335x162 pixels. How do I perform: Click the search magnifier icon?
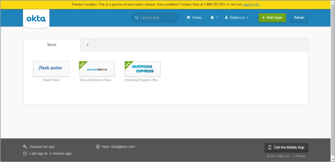click(x=137, y=18)
